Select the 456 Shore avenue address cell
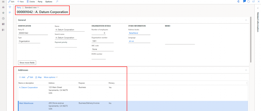Image resolution: width=261 pixels, height=111 pixels. [58, 106]
